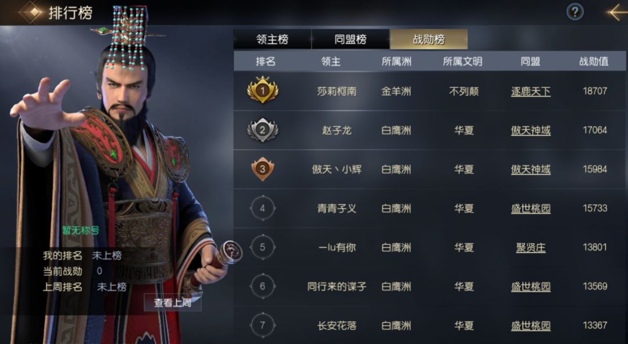Click the rank 7 circle badge
Image resolution: width=628 pixels, height=344 pixels.
click(x=262, y=325)
